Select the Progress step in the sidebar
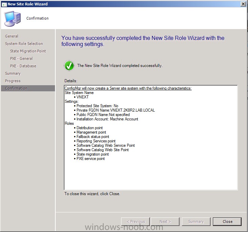This screenshot has height=232, width=248. [13, 81]
